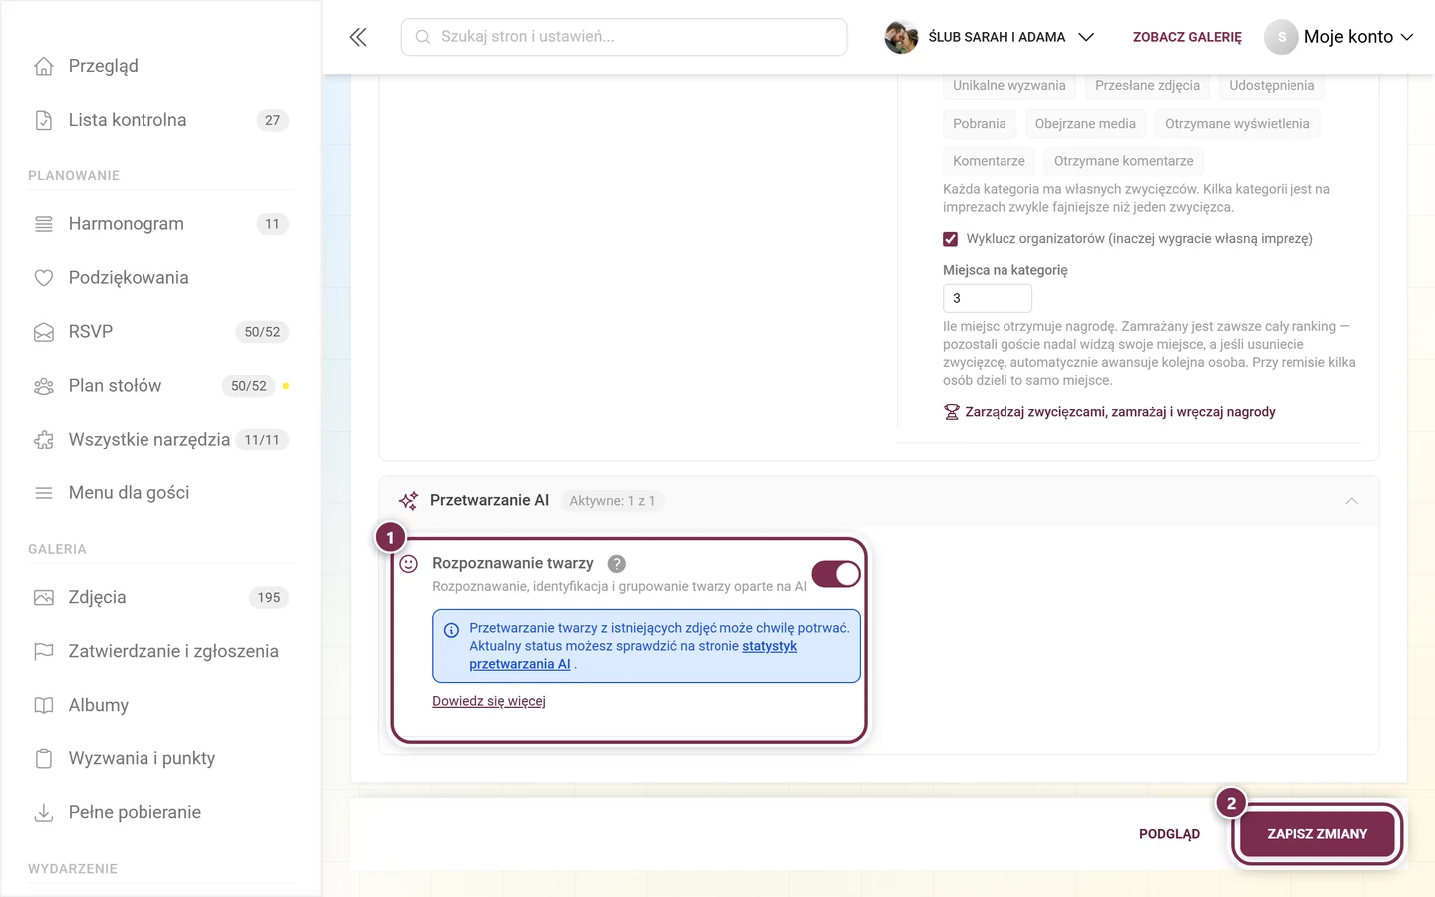The height and width of the screenshot is (897, 1435).
Task: Click the Menu dla gości hamburger icon
Action: pos(44,493)
